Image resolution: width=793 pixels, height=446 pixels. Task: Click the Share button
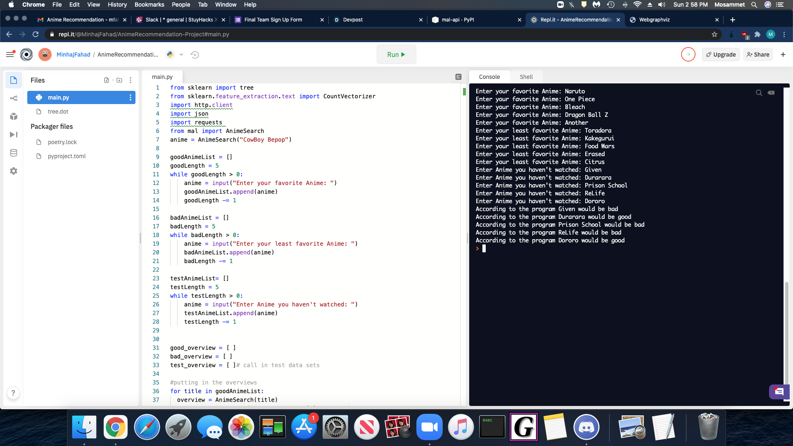point(758,55)
